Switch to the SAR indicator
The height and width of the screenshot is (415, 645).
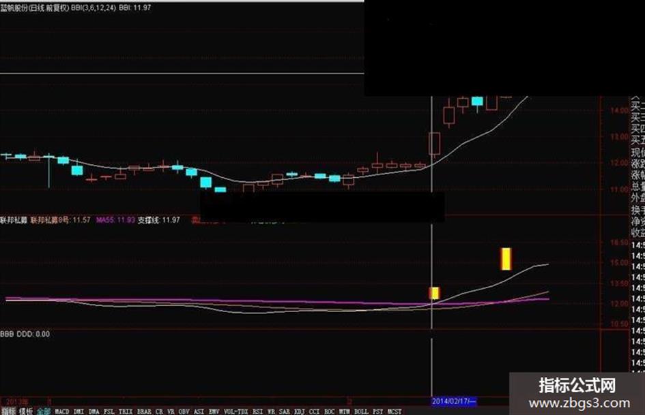pos(285,412)
